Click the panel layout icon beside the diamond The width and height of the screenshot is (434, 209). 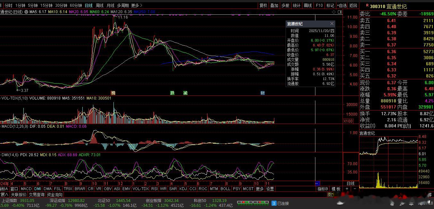point(340,12)
